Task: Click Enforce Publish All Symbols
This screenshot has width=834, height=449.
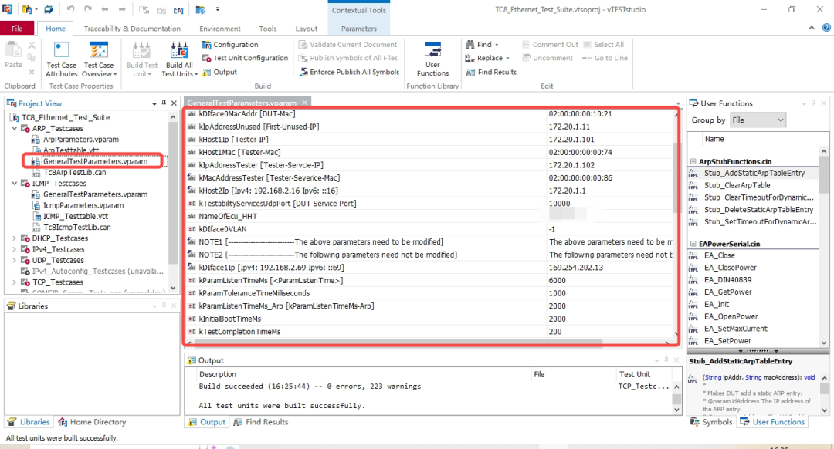Action: click(x=349, y=72)
